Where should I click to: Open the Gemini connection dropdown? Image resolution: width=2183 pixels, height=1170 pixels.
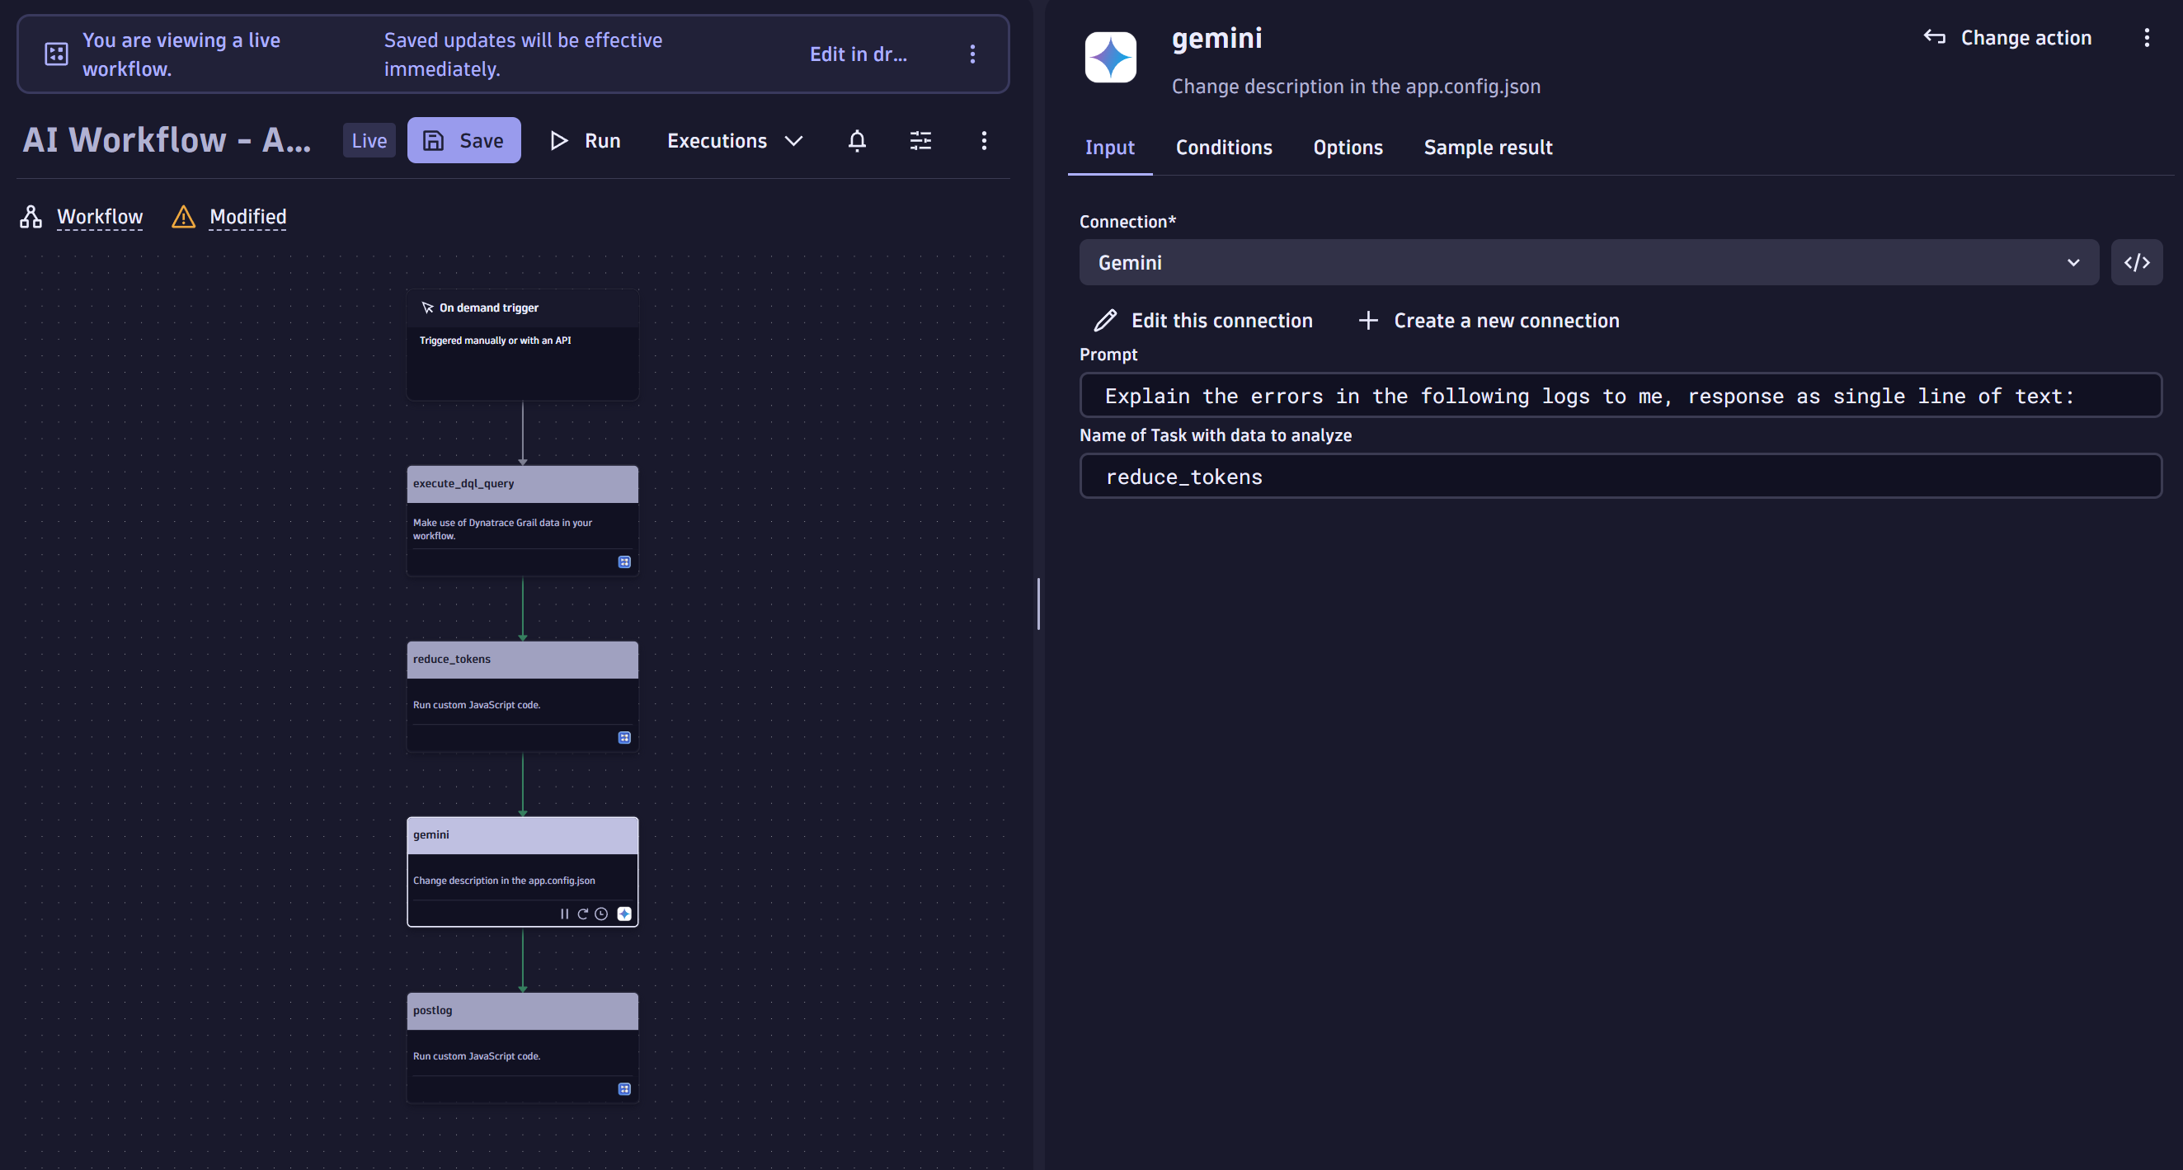click(x=2073, y=262)
